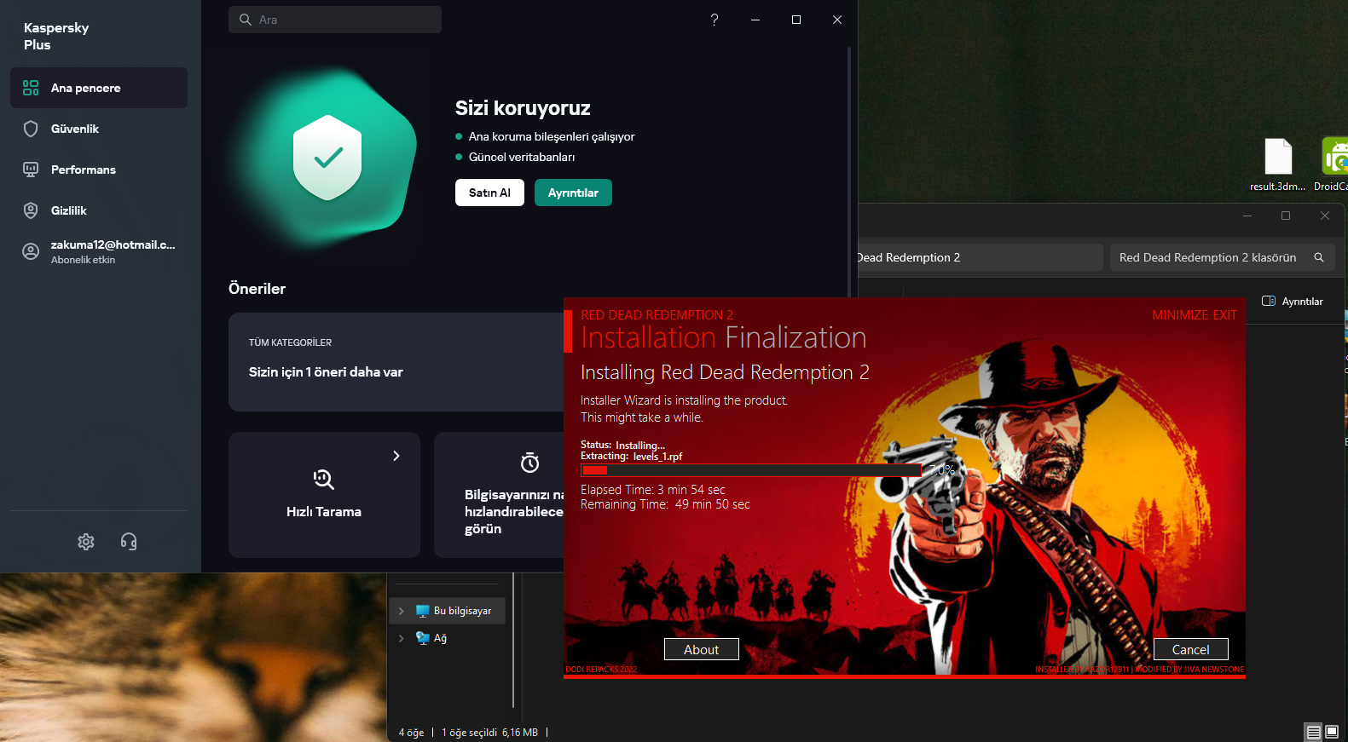Image resolution: width=1348 pixels, height=742 pixels.
Task: Open Ana pencere in Kaspersky sidebar
Action: [99, 88]
